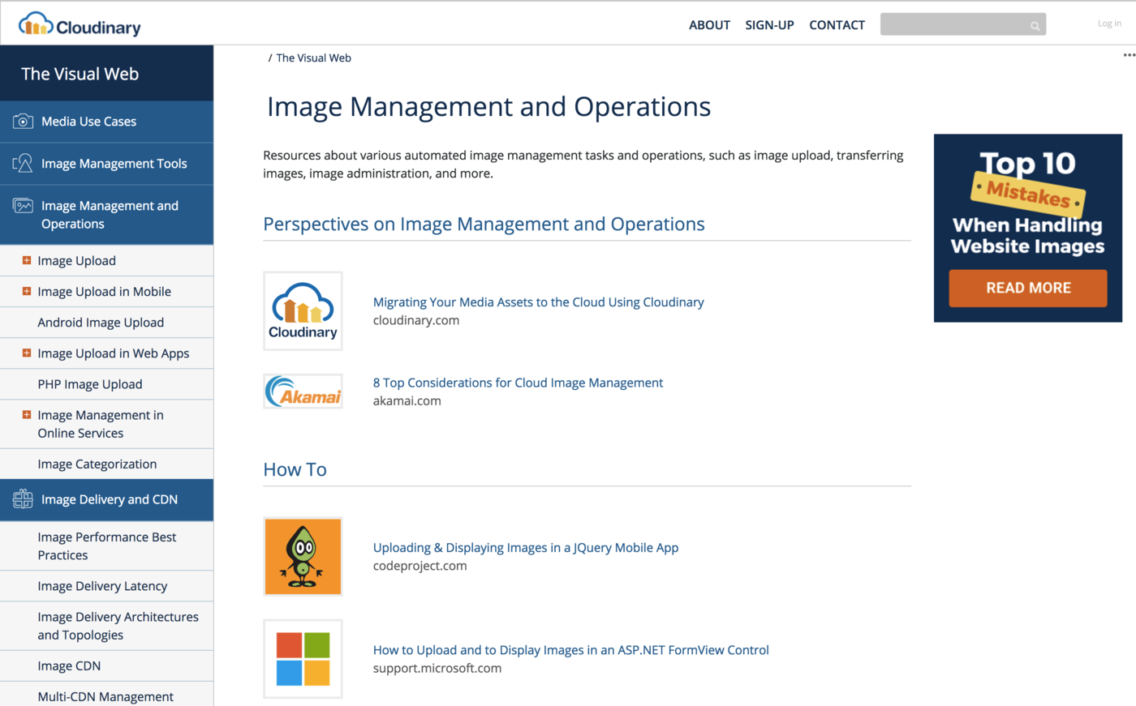This screenshot has height=706, width=1136.
Task: Select Image Delivery and CDN in sidebar
Action: 106,500
